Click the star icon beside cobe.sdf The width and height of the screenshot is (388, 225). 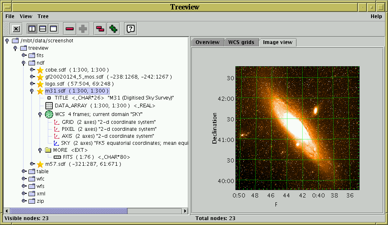tap(40, 70)
